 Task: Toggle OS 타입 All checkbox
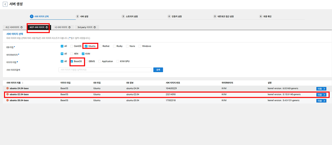[x=62, y=46]
